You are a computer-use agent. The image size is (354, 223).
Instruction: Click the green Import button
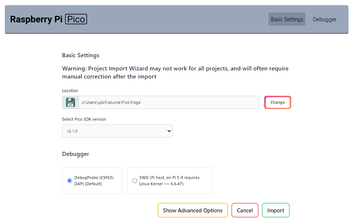pos(275,210)
